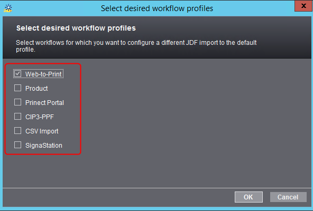
Task: Uncheck the Web-to-Print checkbox
Action: pos(18,73)
